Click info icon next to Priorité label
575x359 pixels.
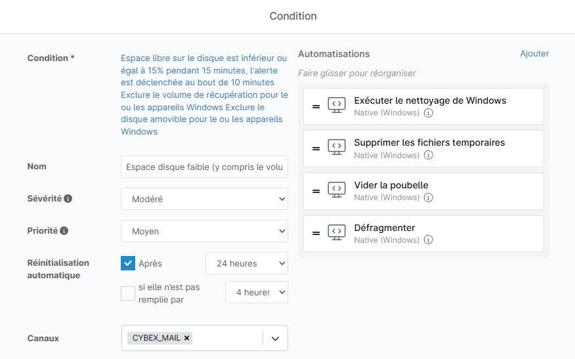(x=64, y=231)
